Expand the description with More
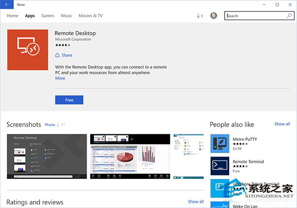The height and width of the screenshot is (208, 297). pos(60,78)
